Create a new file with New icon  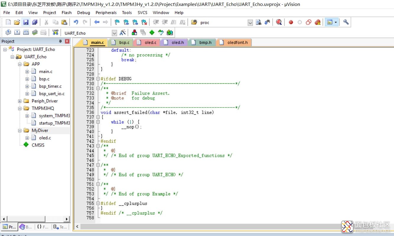tap(8, 22)
